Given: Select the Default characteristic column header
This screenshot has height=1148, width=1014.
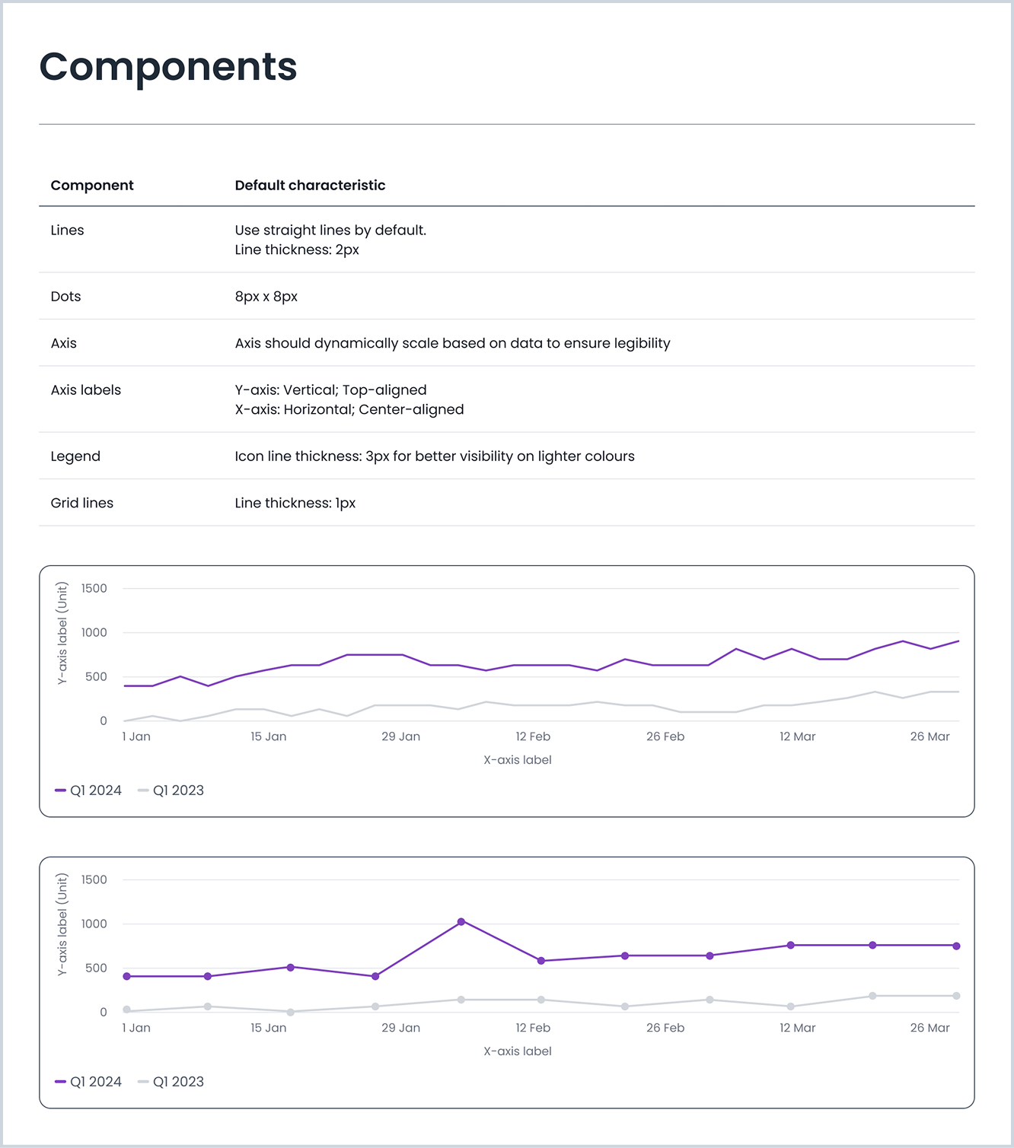Looking at the screenshot, I should 310,185.
